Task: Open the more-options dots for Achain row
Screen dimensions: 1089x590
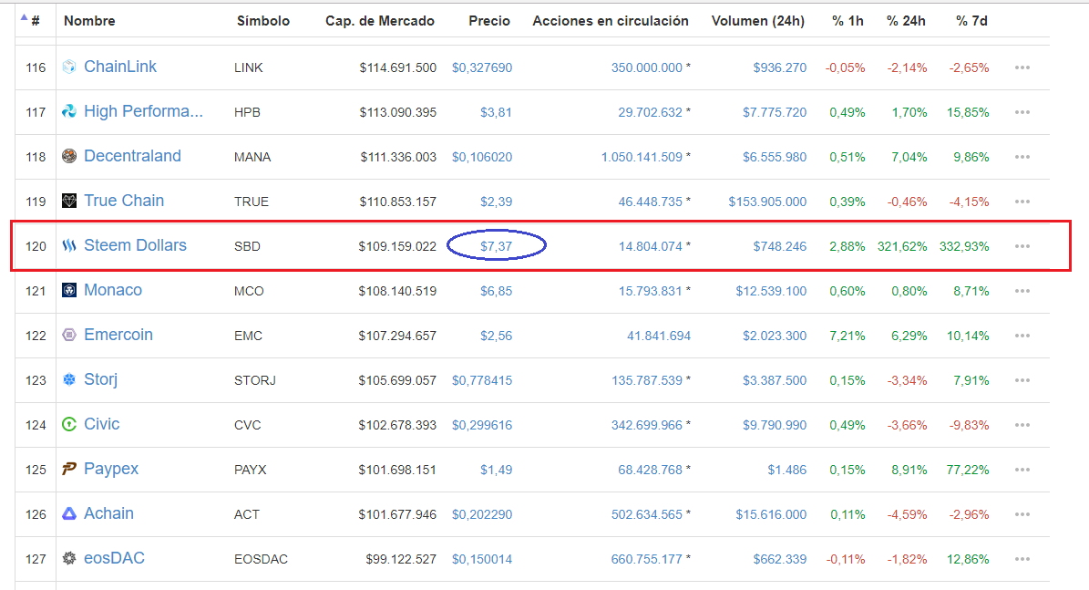Action: click(1022, 514)
